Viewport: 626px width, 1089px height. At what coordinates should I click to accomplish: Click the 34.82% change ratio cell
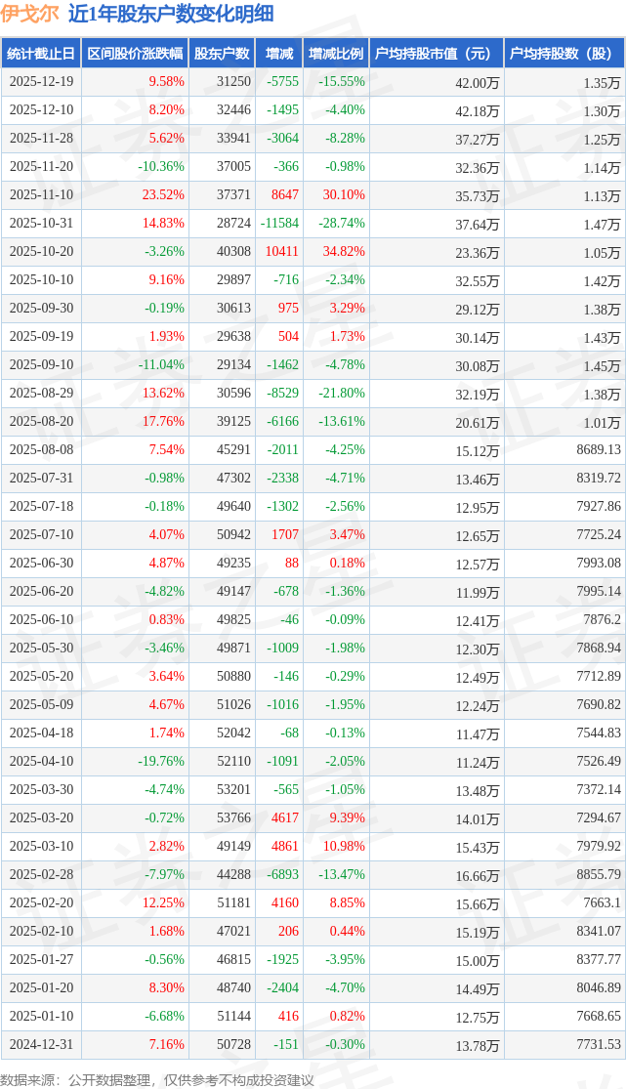(343, 252)
